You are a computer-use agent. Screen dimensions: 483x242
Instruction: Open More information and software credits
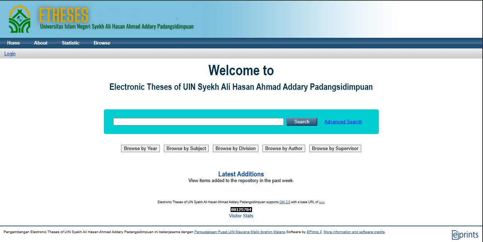[x=354, y=232]
